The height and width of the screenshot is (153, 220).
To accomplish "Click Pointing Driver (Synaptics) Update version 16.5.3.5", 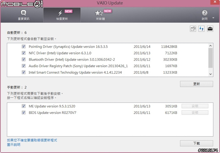I will [x=68, y=47].
